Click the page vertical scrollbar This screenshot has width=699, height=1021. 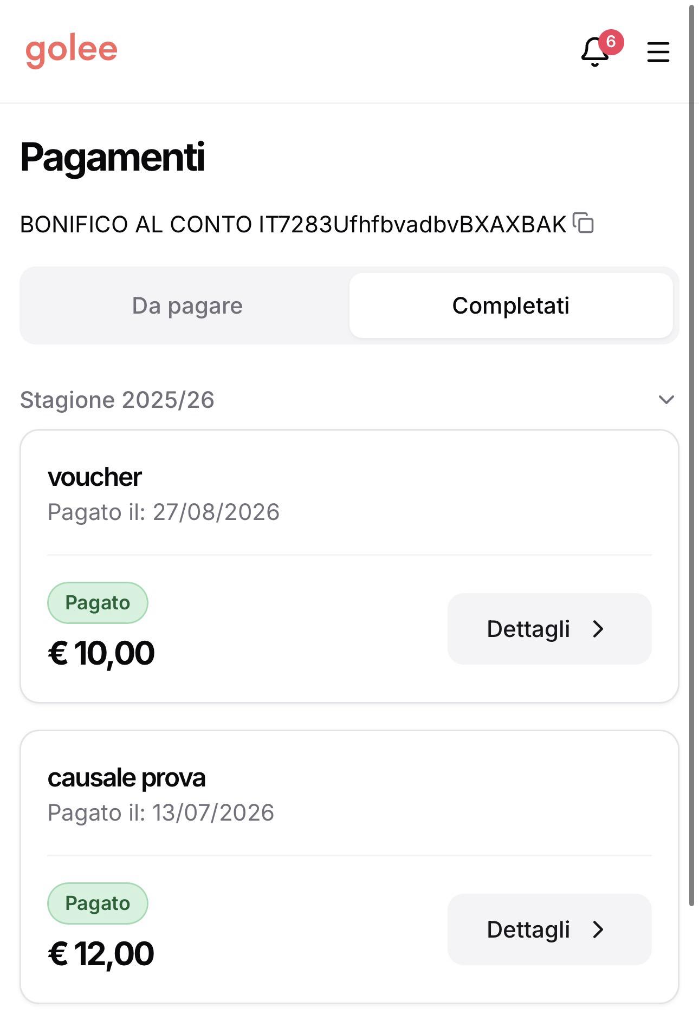(x=691, y=455)
